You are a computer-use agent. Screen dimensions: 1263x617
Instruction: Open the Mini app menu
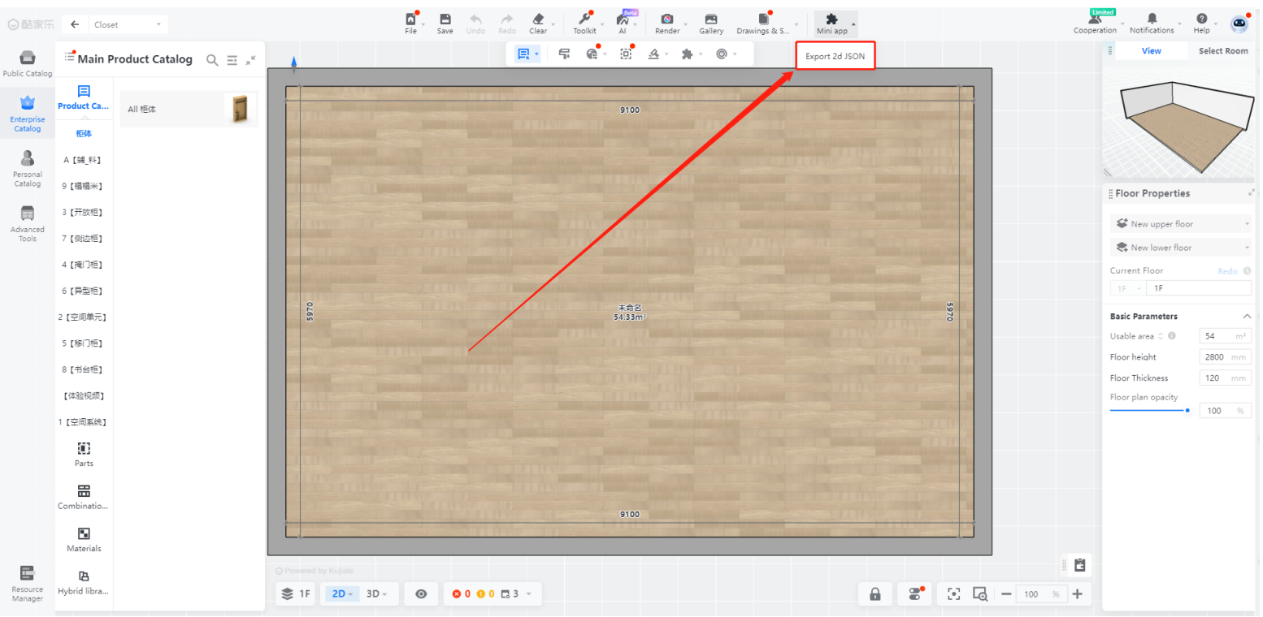(x=831, y=23)
